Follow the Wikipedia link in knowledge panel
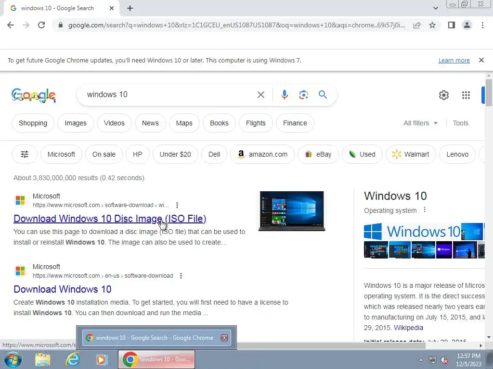This screenshot has width=493, height=369. pyautogui.click(x=408, y=328)
